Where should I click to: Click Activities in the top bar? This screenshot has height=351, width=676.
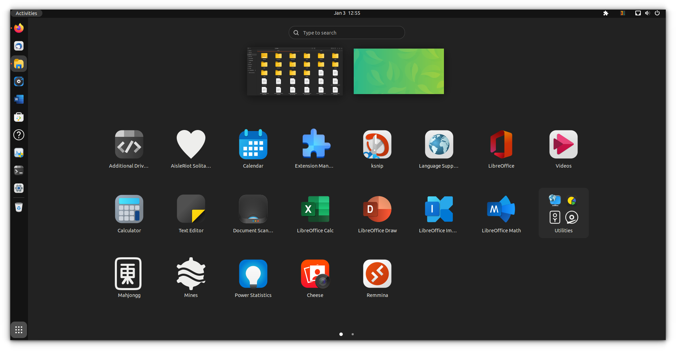(x=26, y=13)
